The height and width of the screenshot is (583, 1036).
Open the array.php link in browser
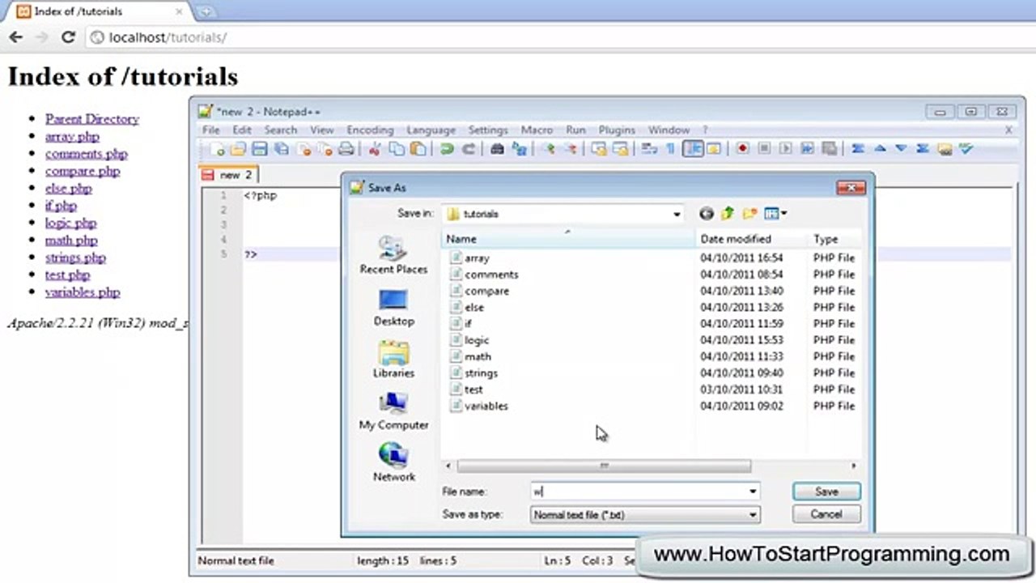72,136
